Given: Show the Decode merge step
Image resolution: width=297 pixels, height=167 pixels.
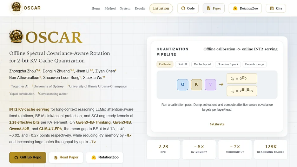Looking at the screenshot, I should [254, 64].
